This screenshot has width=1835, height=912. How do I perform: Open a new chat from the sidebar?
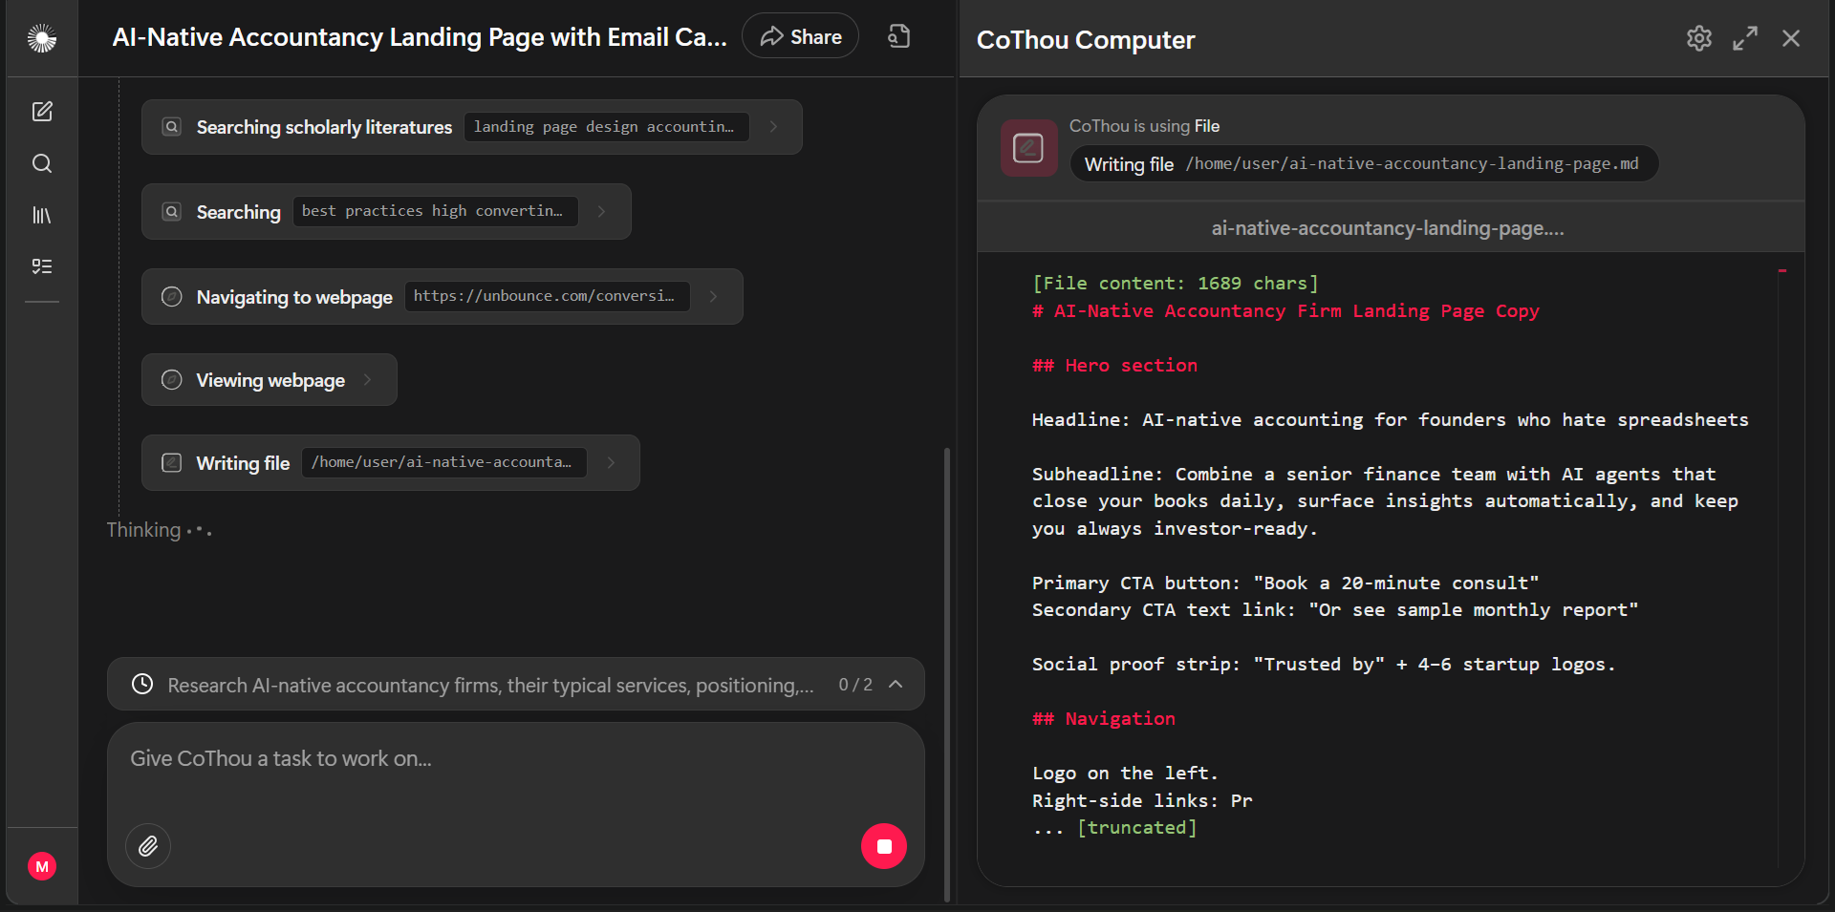[42, 111]
